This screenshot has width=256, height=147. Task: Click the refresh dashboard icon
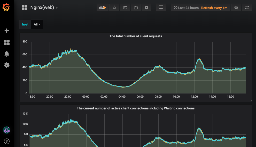click(x=247, y=8)
